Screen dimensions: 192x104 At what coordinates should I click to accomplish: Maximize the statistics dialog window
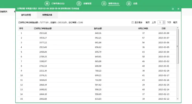(x=173, y=9)
